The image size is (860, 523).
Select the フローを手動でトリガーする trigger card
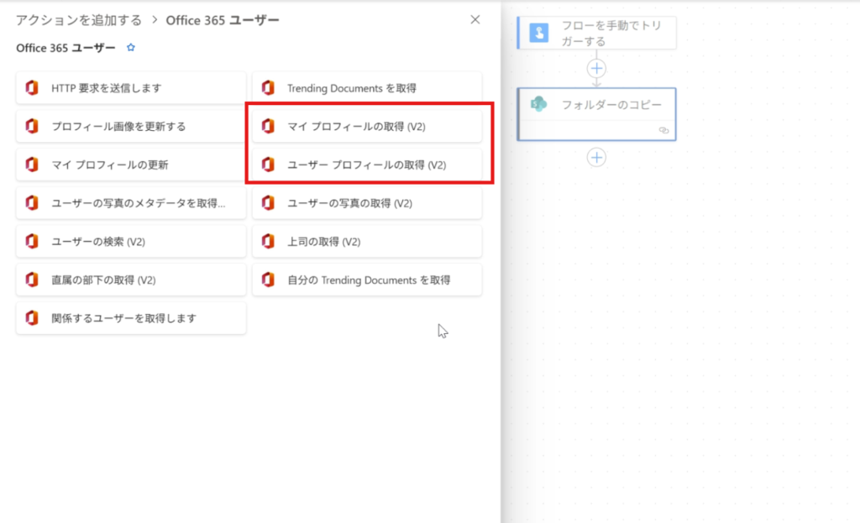click(596, 33)
